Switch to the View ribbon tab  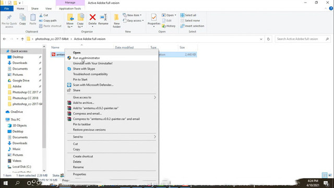(x=49, y=8)
